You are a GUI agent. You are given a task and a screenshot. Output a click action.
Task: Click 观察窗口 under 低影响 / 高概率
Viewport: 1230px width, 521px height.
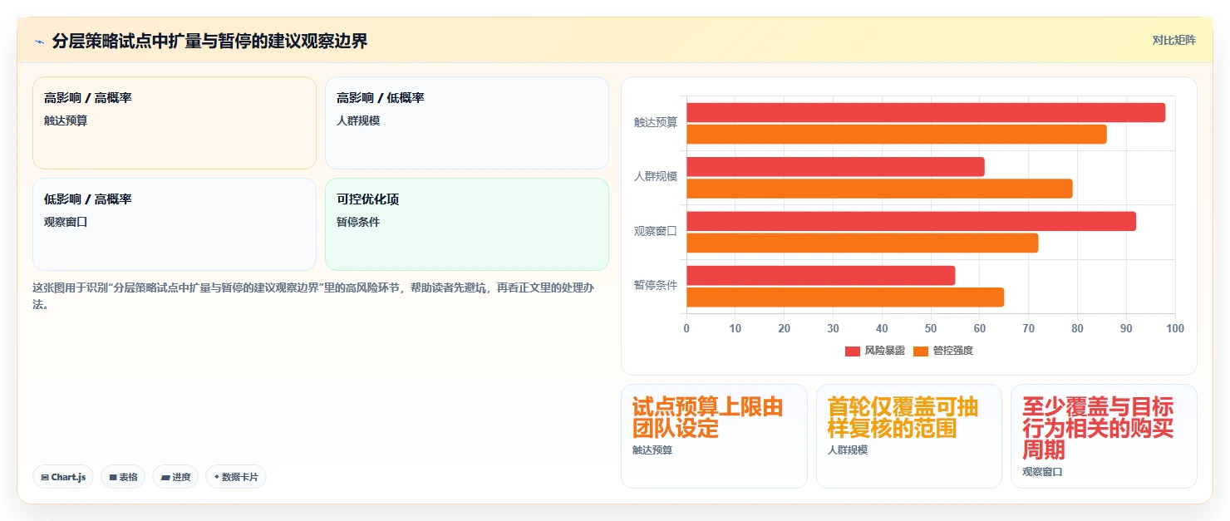click(x=66, y=222)
